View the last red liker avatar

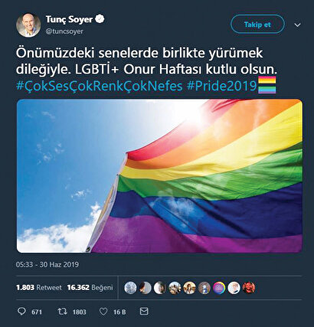pos(249,288)
